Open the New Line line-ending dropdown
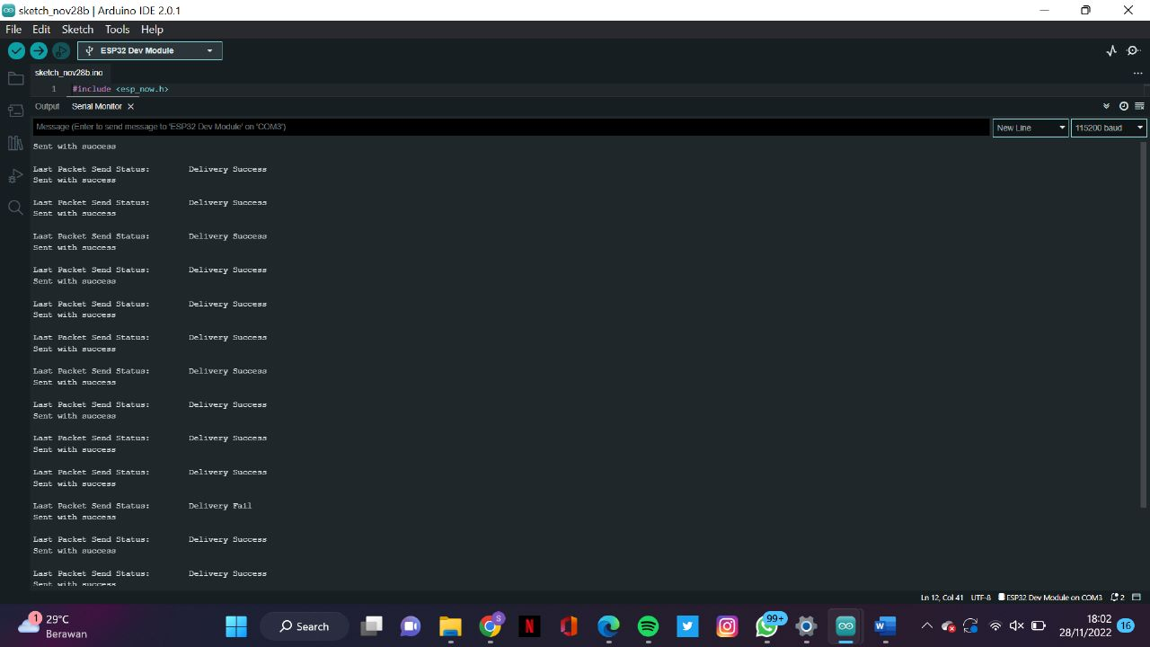The width and height of the screenshot is (1150, 647). pyautogui.click(x=1030, y=128)
